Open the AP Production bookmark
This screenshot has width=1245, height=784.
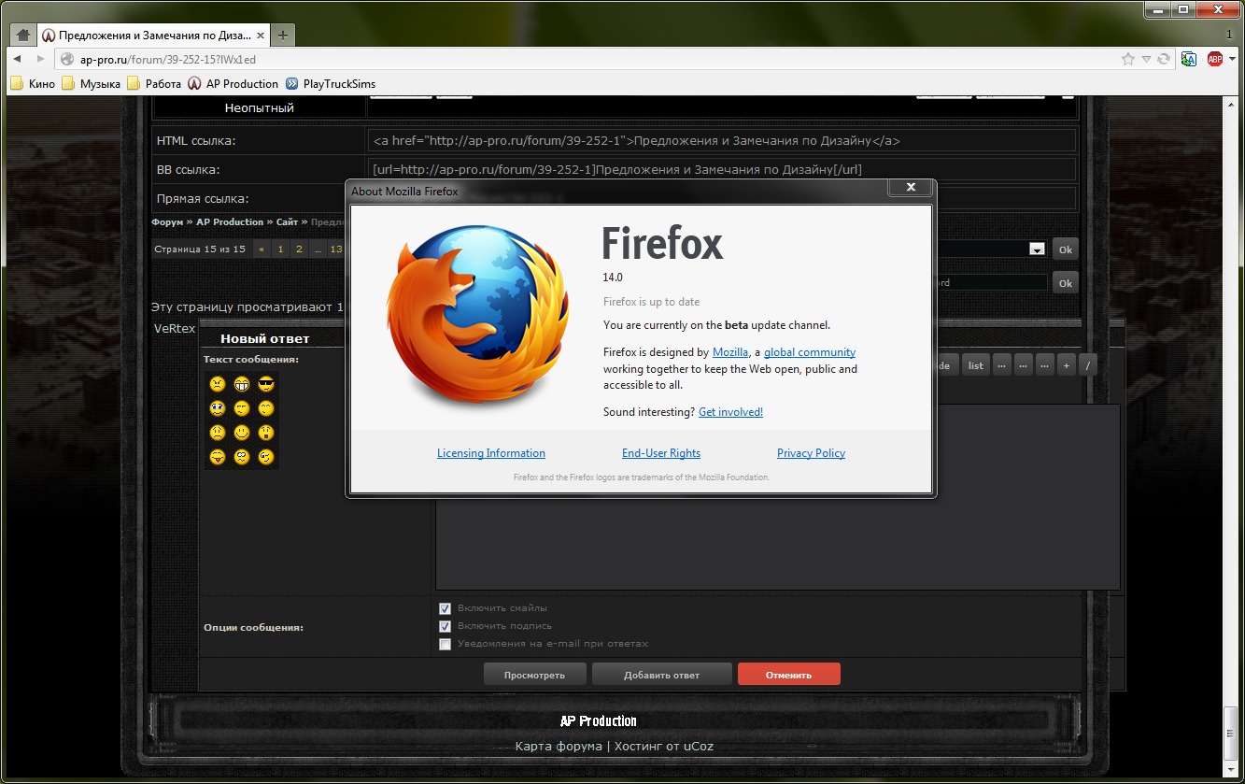click(233, 83)
